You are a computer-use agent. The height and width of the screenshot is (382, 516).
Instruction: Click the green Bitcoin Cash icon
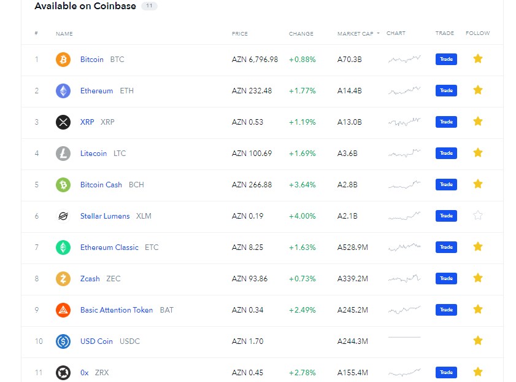tap(63, 185)
